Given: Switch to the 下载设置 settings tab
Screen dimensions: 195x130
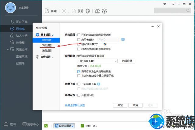Looking at the screenshot, I should click(47, 45).
